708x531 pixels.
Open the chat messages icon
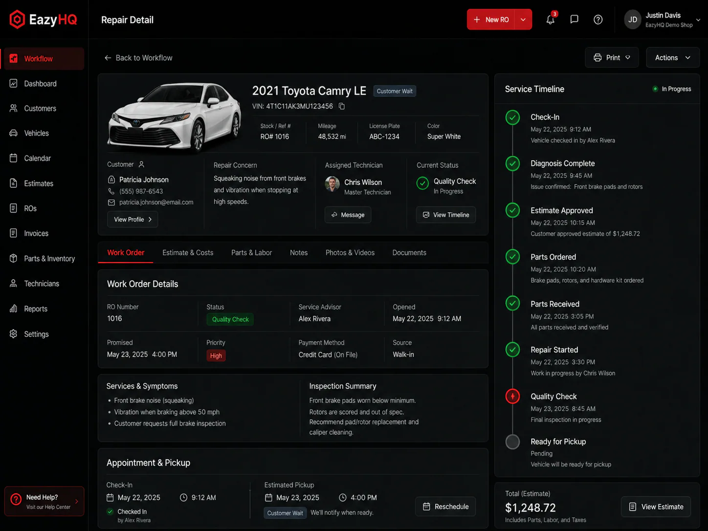click(575, 20)
